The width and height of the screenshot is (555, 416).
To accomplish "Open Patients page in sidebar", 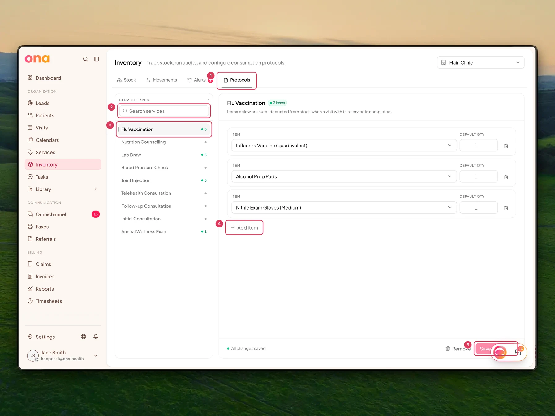I will point(63,116).
